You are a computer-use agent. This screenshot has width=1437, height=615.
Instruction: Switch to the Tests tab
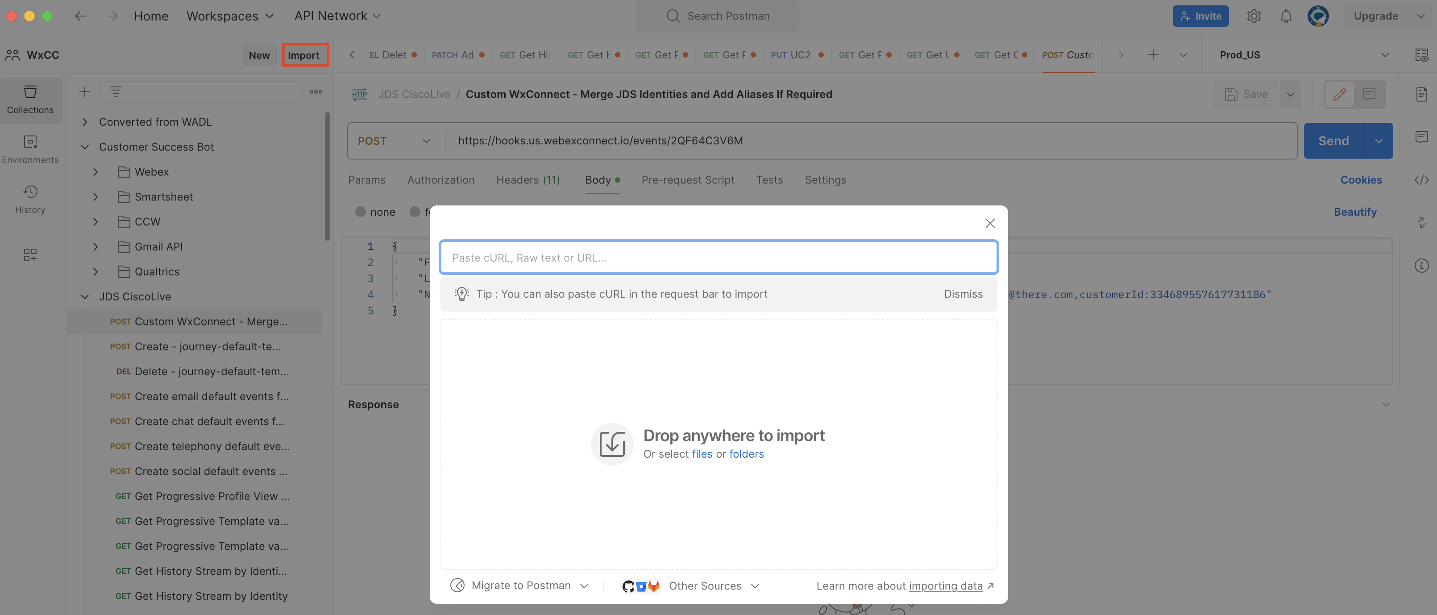coord(769,180)
